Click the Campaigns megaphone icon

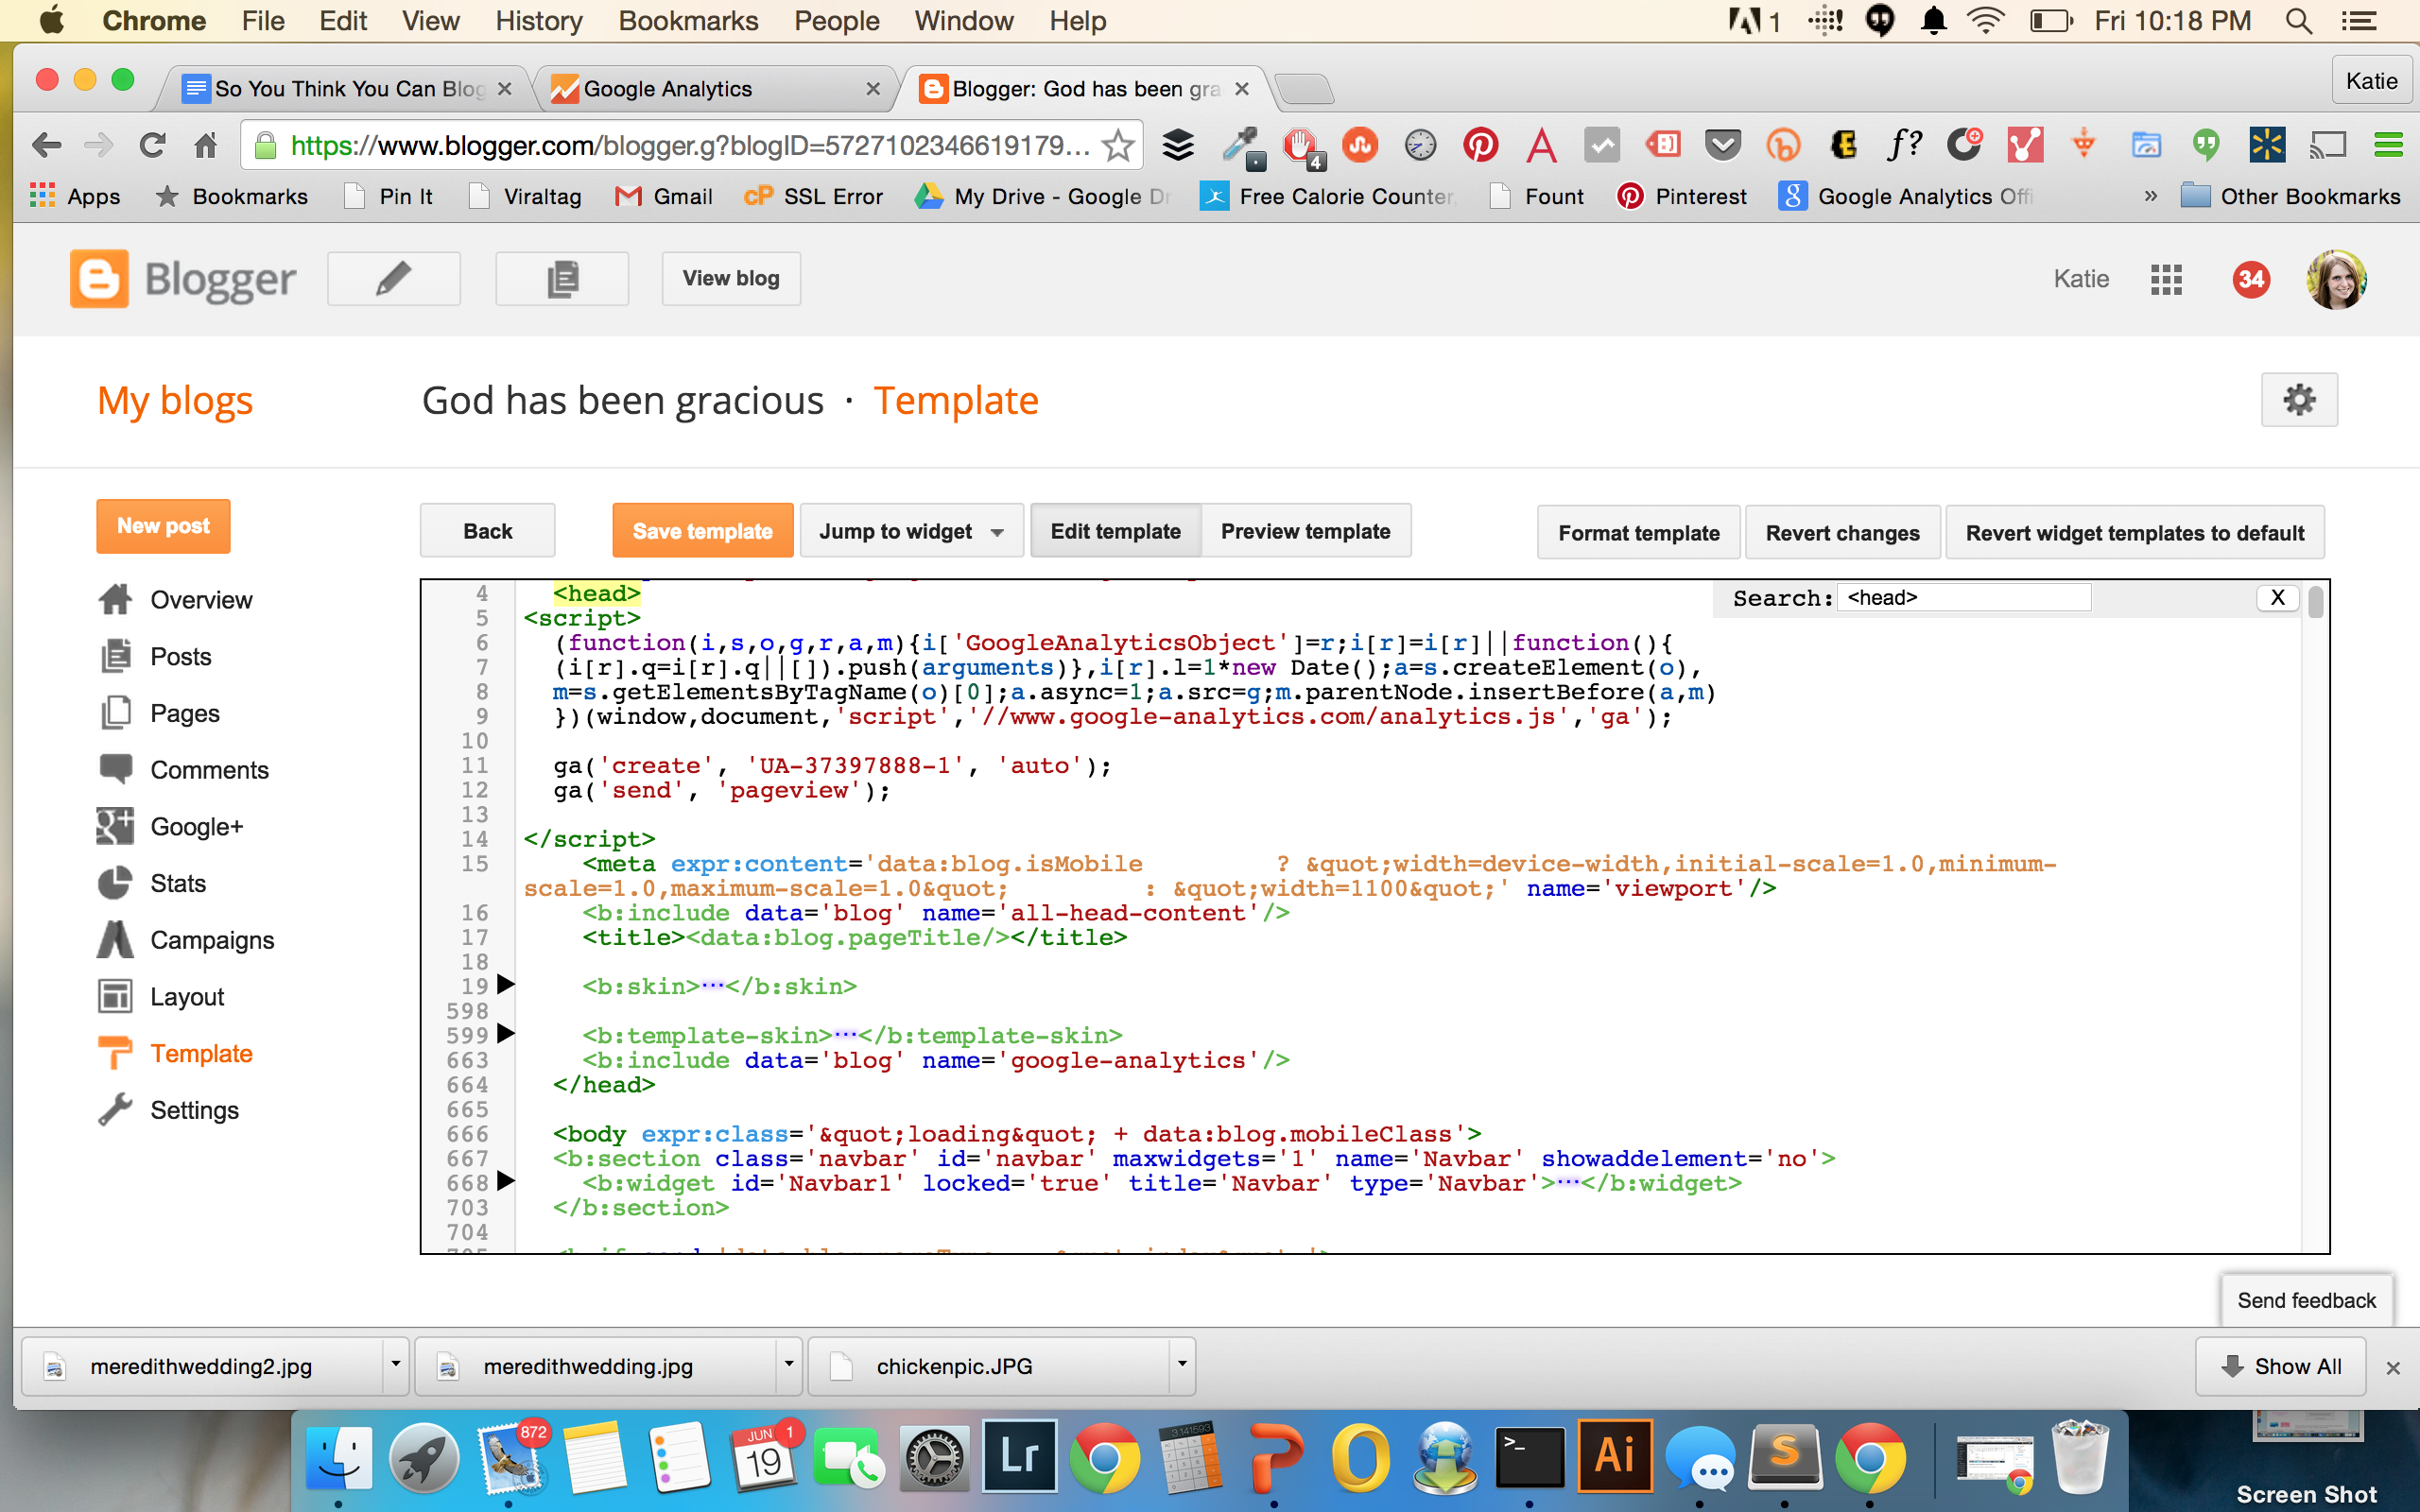coord(115,940)
